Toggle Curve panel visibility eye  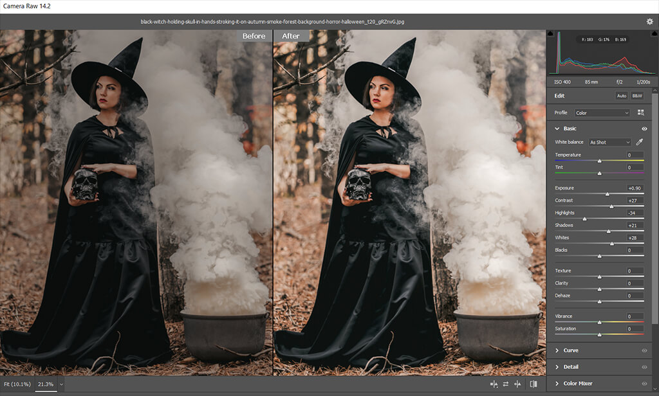click(644, 350)
